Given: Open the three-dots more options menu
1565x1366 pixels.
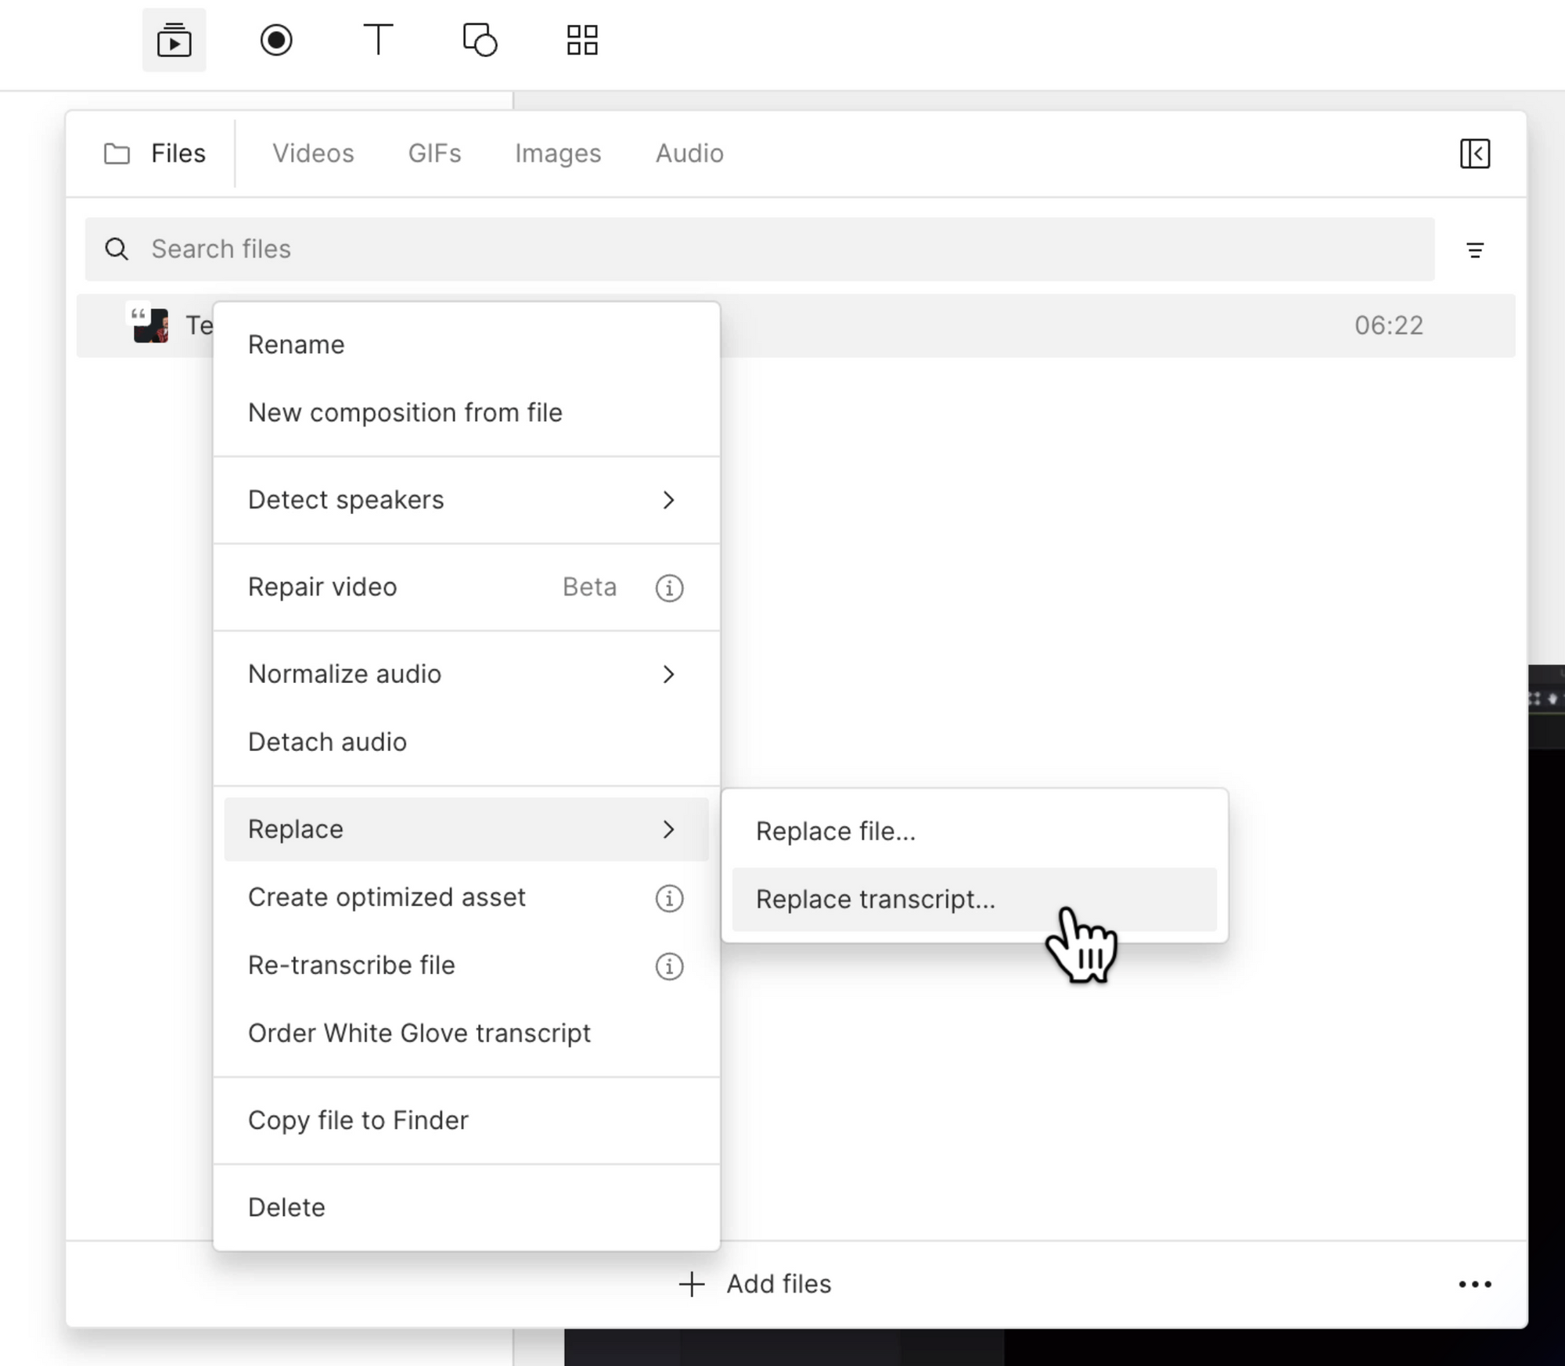Looking at the screenshot, I should [1475, 1284].
